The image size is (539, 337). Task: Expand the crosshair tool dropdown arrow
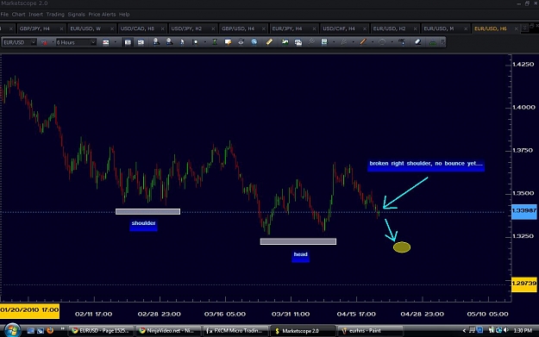coord(205,42)
